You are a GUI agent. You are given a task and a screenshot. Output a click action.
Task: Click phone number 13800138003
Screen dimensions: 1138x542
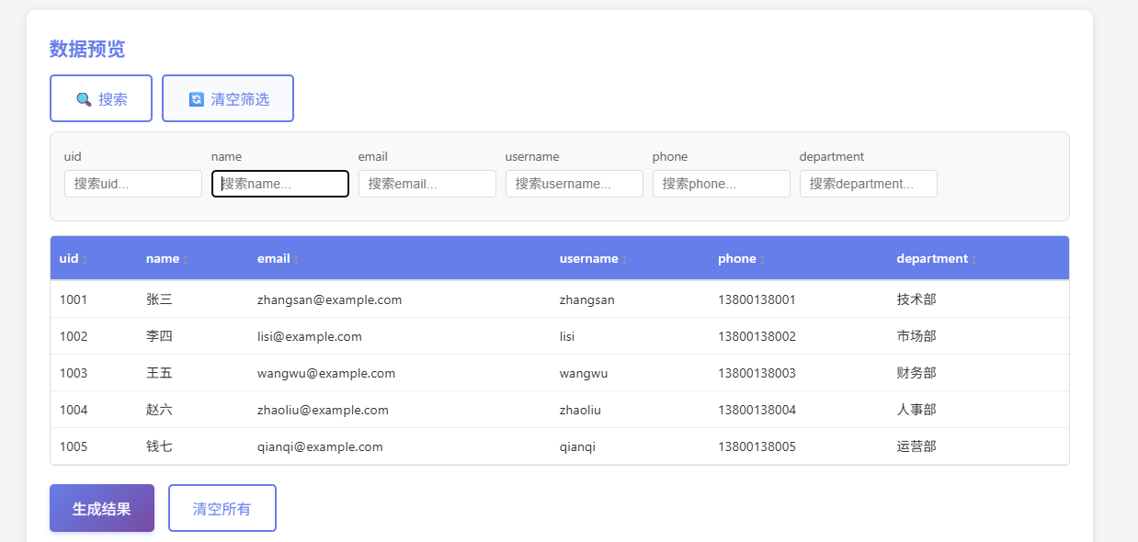click(x=757, y=373)
